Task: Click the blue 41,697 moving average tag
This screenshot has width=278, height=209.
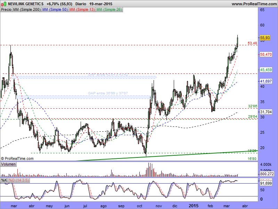Action: coord(266,81)
